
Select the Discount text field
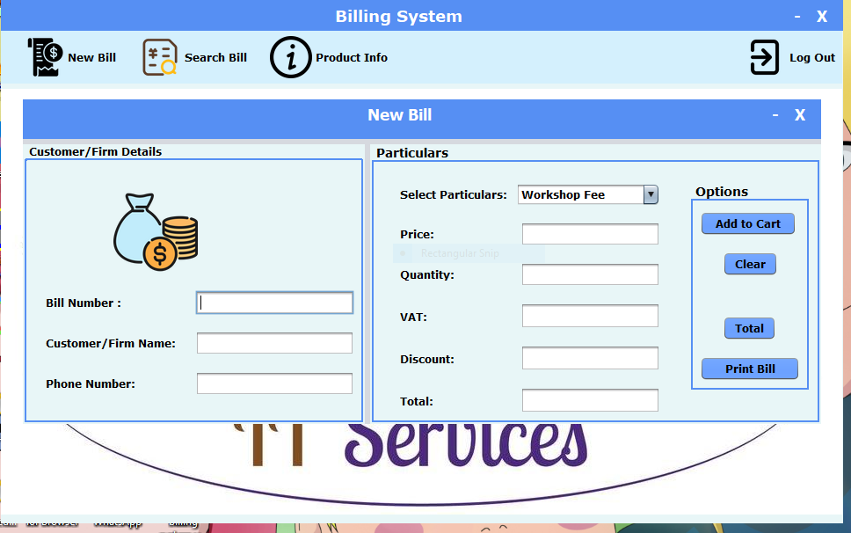coord(589,358)
